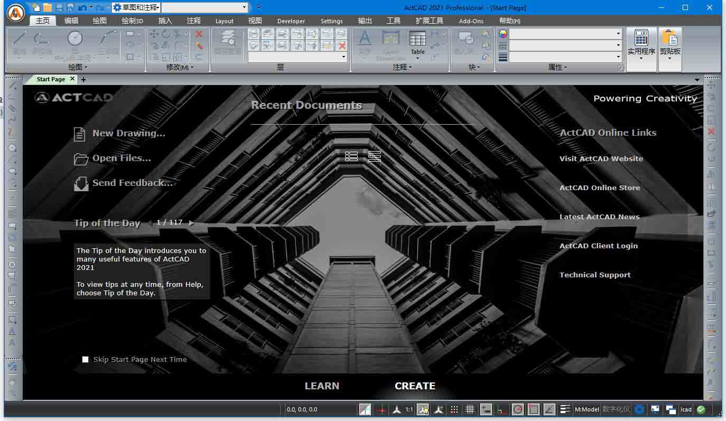Open the Layout ribbon tab
Viewport: 726px width, 421px height.
[x=224, y=21]
